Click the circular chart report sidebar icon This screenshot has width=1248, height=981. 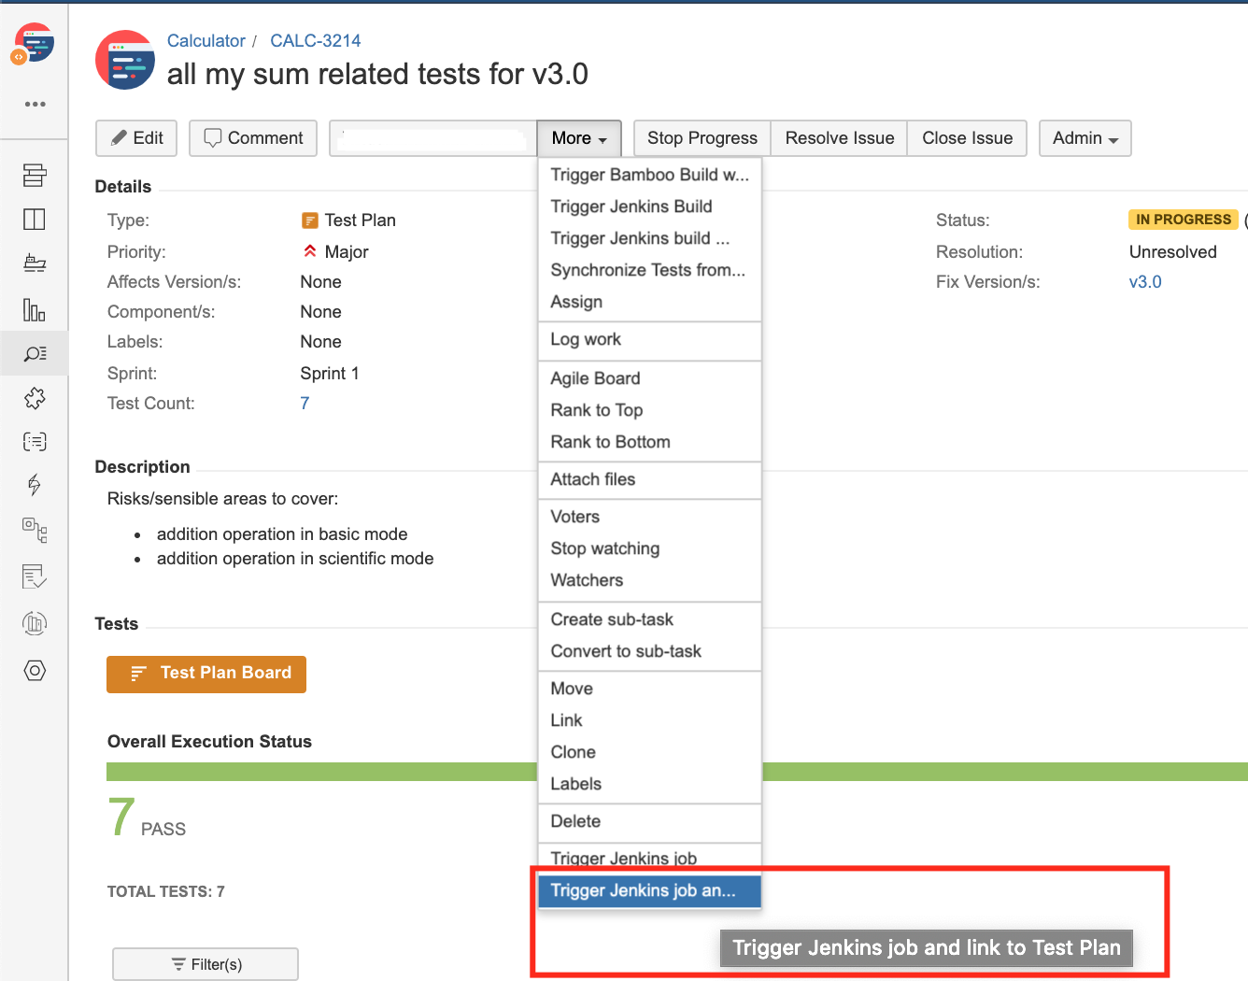tap(35, 623)
